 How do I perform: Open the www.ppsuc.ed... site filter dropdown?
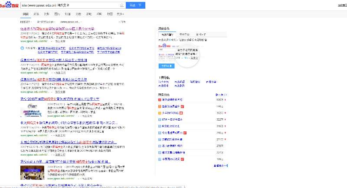coord(71,22)
